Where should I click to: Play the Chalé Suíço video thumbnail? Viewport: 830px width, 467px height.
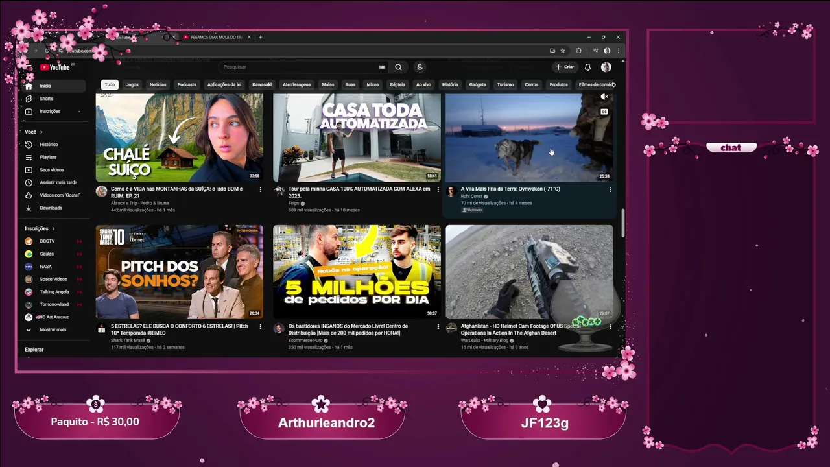click(x=180, y=138)
